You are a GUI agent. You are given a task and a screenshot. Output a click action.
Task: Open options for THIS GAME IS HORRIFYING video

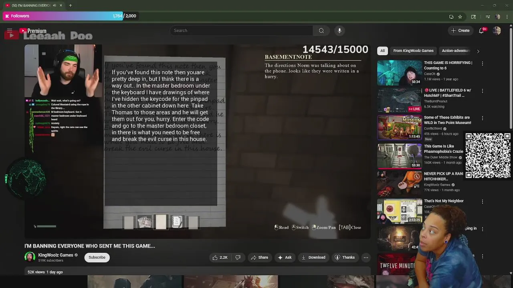482,64
